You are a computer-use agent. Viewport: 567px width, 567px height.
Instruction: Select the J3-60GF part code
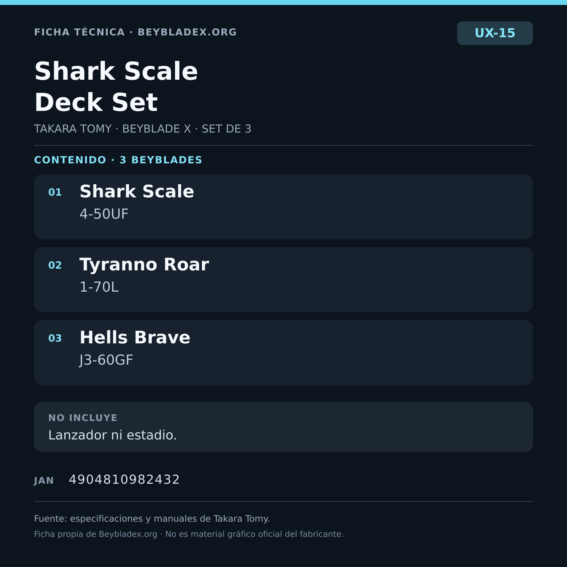pos(106,360)
